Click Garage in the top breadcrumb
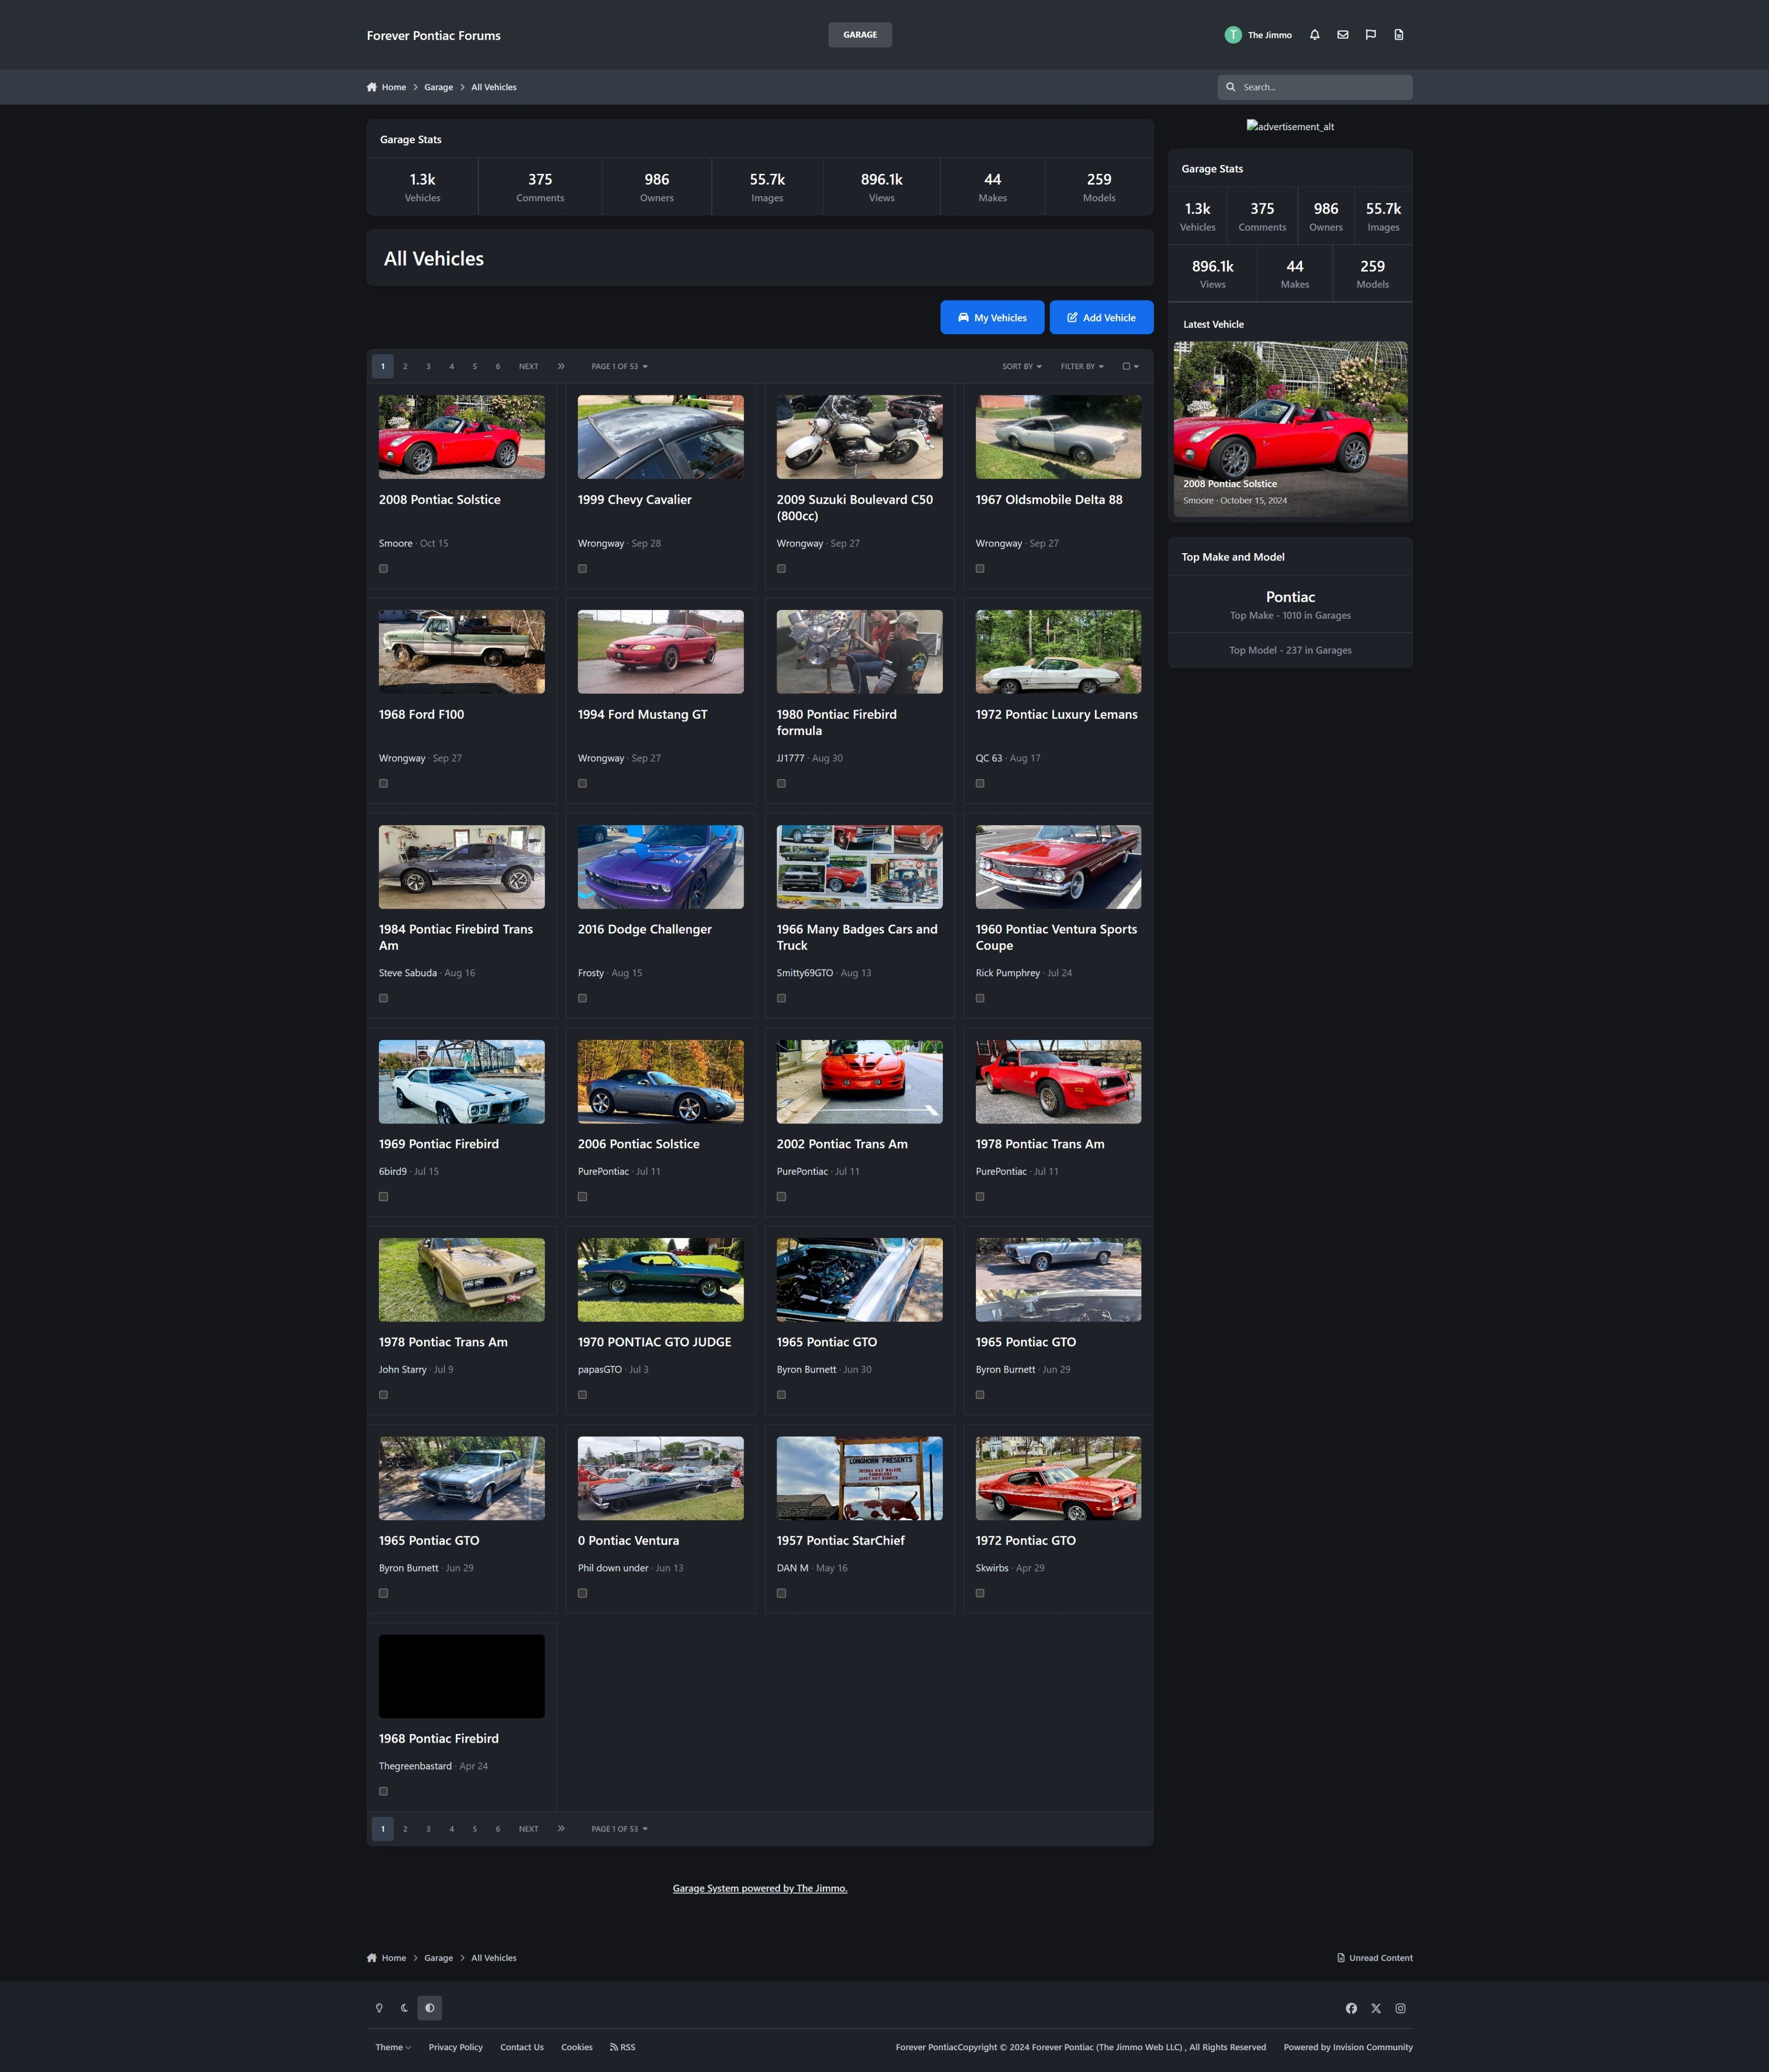This screenshot has height=2072, width=1769. pyautogui.click(x=438, y=87)
